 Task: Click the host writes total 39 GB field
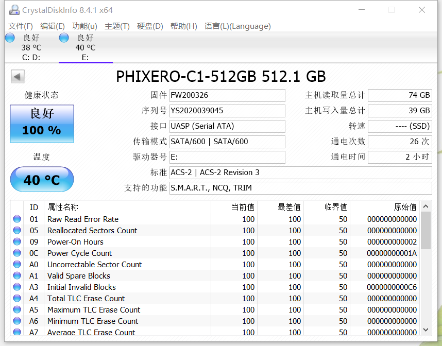pos(400,111)
